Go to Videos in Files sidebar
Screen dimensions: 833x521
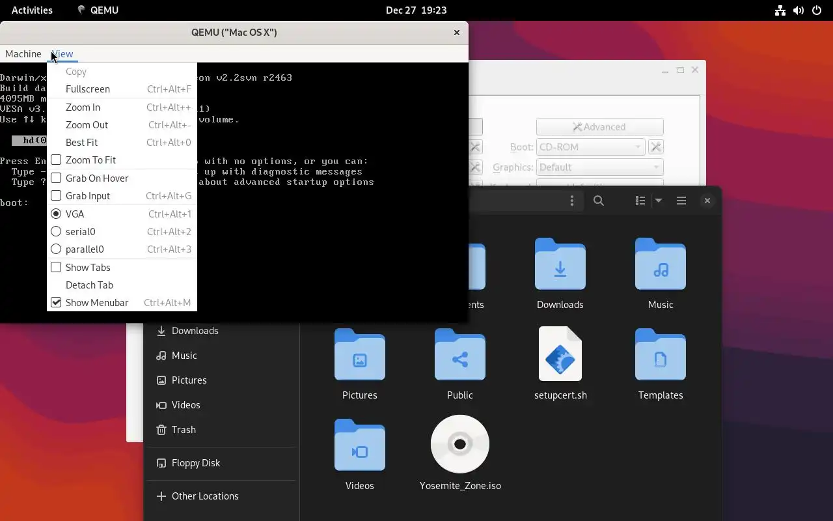tap(221, 405)
